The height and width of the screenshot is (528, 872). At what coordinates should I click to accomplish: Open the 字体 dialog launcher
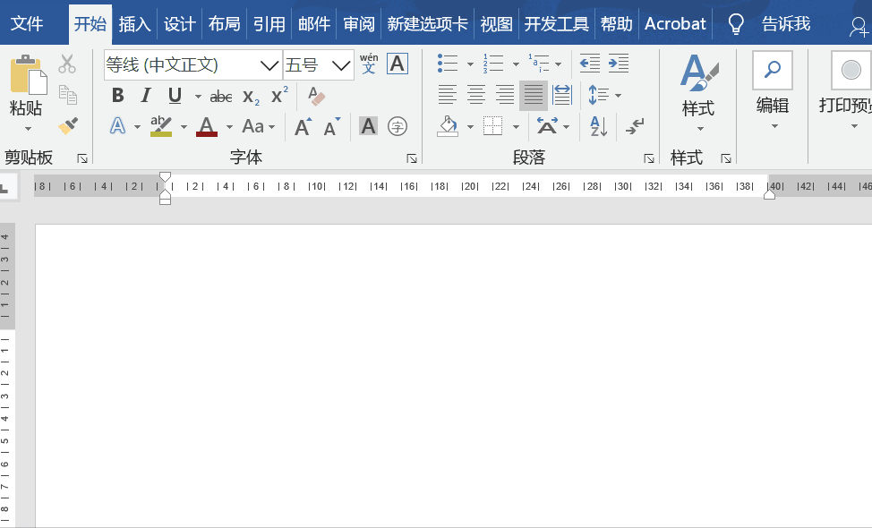(412, 159)
